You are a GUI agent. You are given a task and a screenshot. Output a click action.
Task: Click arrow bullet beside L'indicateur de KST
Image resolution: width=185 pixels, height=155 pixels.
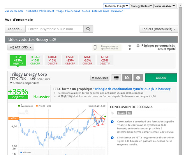(112, 138)
